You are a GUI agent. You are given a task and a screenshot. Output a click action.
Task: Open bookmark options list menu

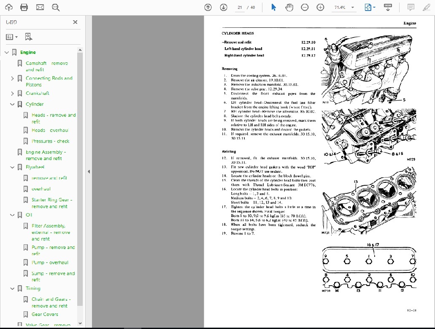tap(12, 37)
